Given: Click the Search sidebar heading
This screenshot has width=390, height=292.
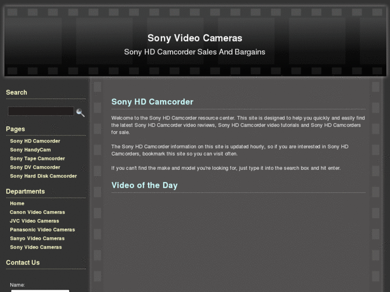Looking at the screenshot, I should [17, 92].
